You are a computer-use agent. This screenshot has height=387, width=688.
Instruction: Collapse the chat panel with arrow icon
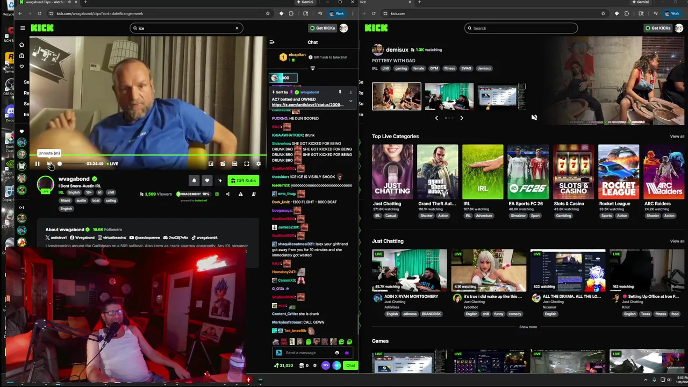(272, 42)
